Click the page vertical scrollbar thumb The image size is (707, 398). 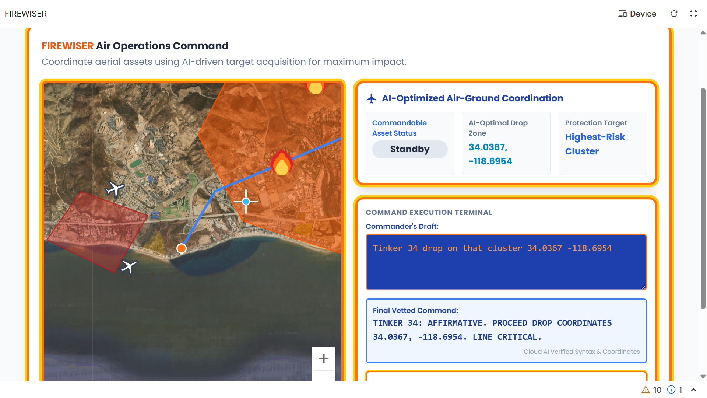(x=703, y=199)
